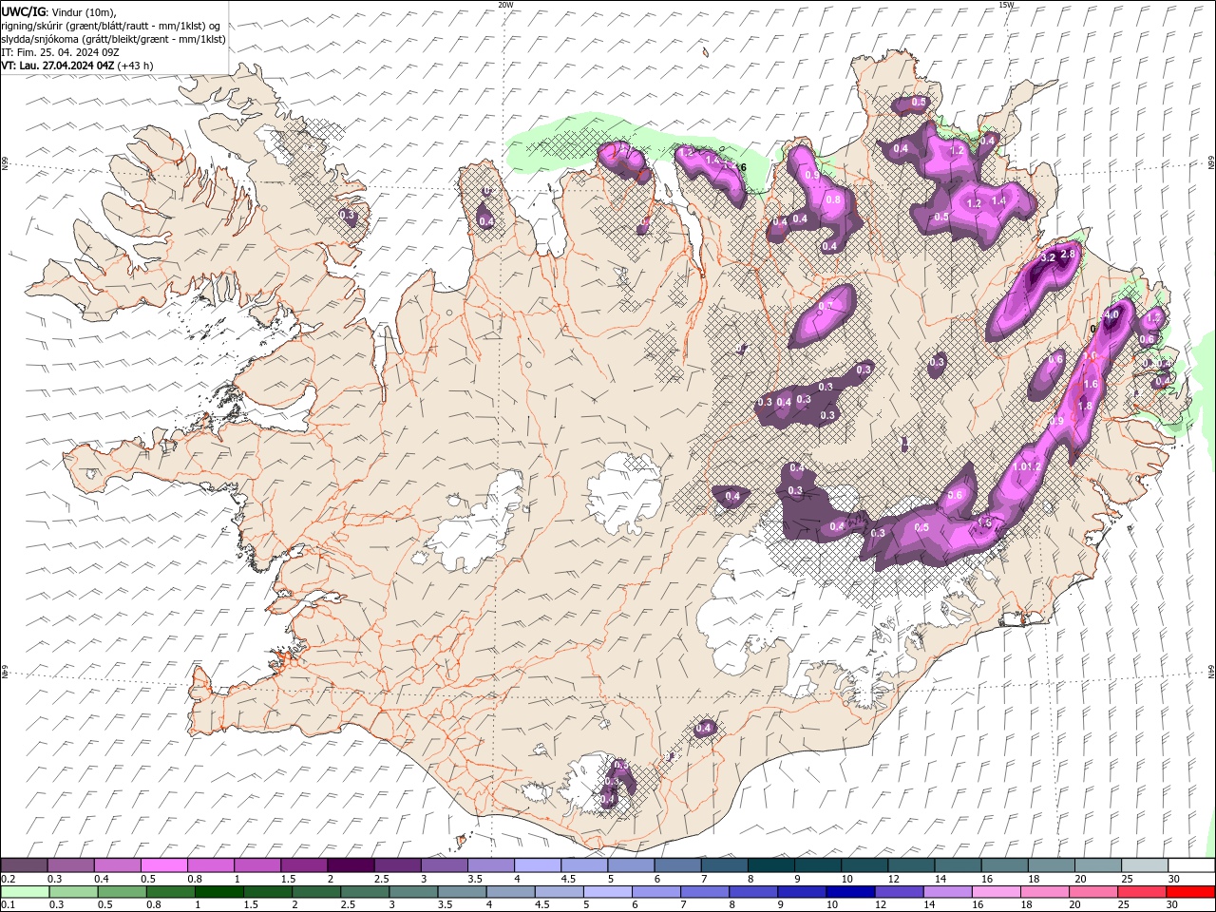Image resolution: width=1216 pixels, height=912 pixels.
Task: Click the '1.8' precipitation value on the map
Action: [1085, 406]
